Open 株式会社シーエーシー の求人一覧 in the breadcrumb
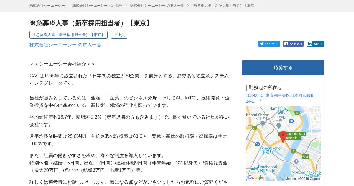 [x=157, y=6]
